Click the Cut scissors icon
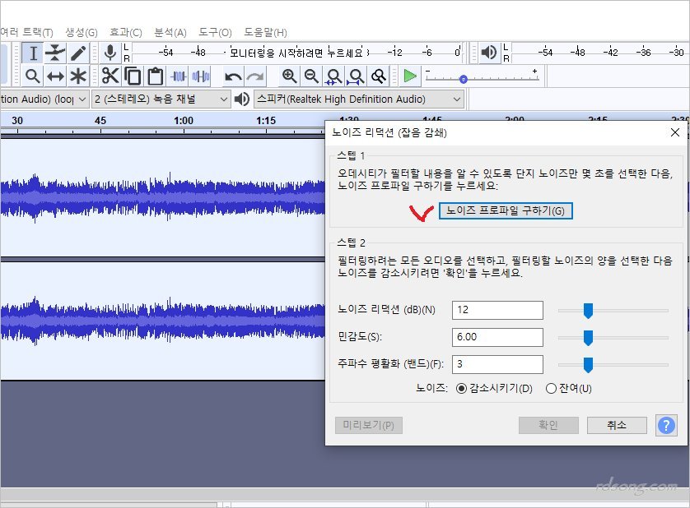This screenshot has height=508, width=690. click(110, 76)
